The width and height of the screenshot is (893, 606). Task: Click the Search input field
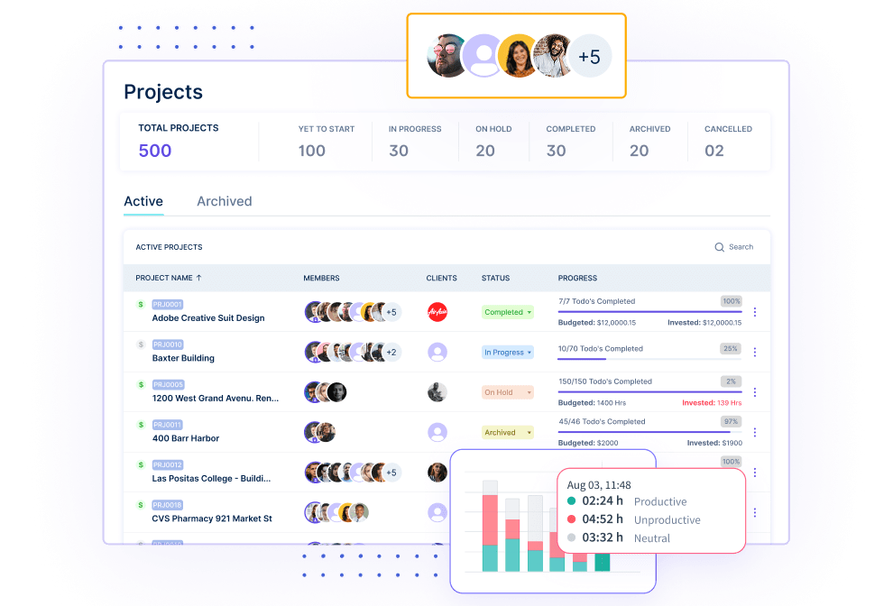741,247
